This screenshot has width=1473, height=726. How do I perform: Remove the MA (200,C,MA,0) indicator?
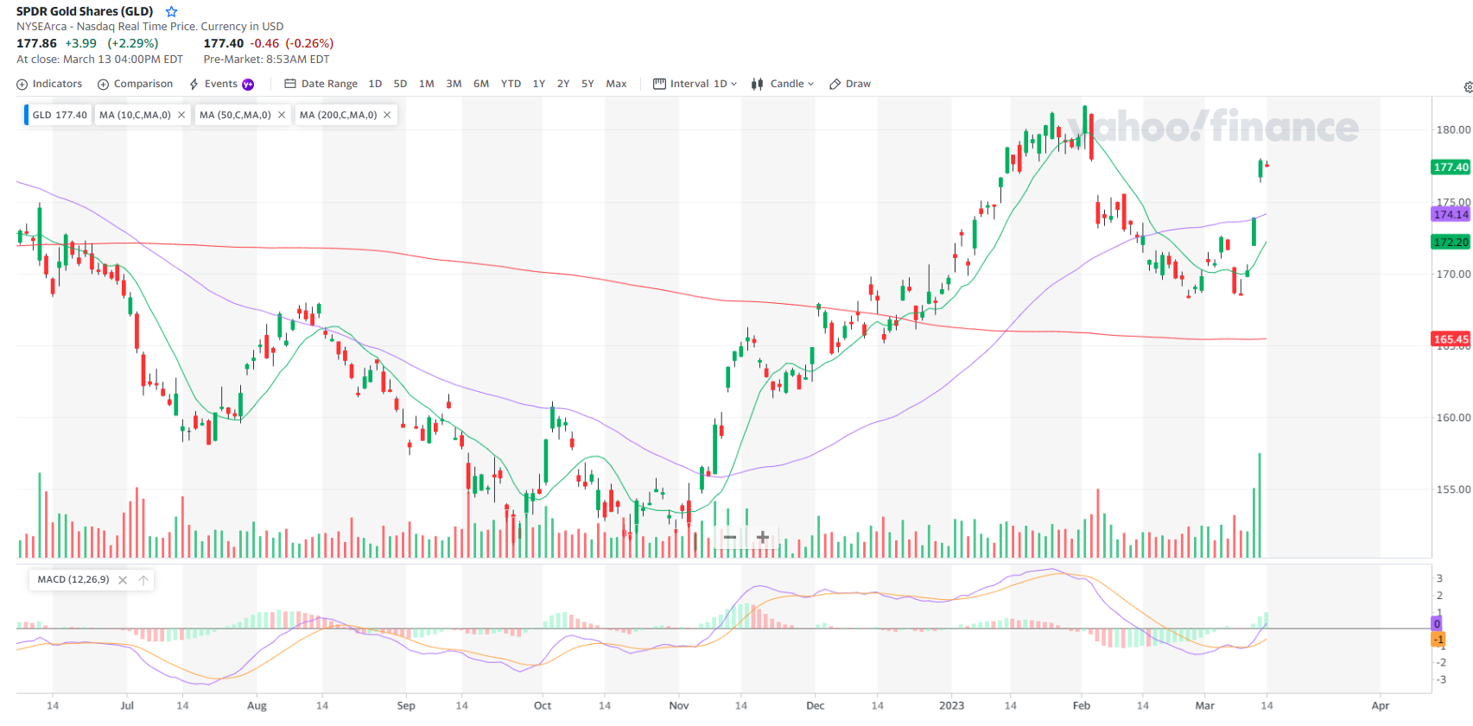(x=387, y=115)
